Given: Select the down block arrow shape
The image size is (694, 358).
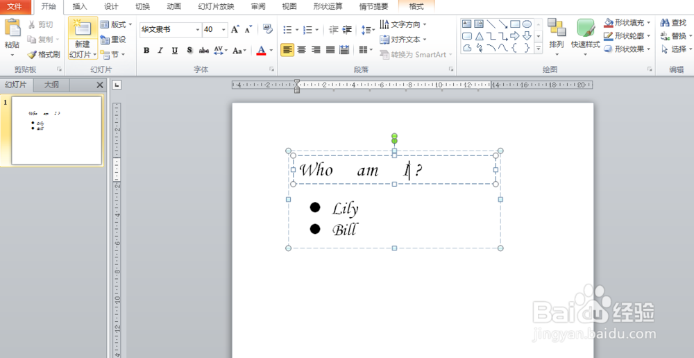Looking at the screenshot, I should coord(527,36).
